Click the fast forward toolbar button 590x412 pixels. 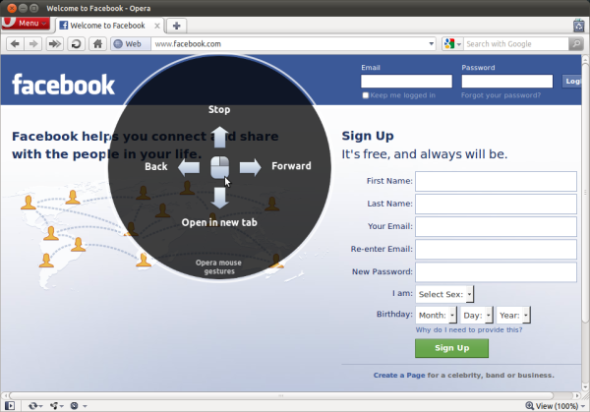[54, 44]
